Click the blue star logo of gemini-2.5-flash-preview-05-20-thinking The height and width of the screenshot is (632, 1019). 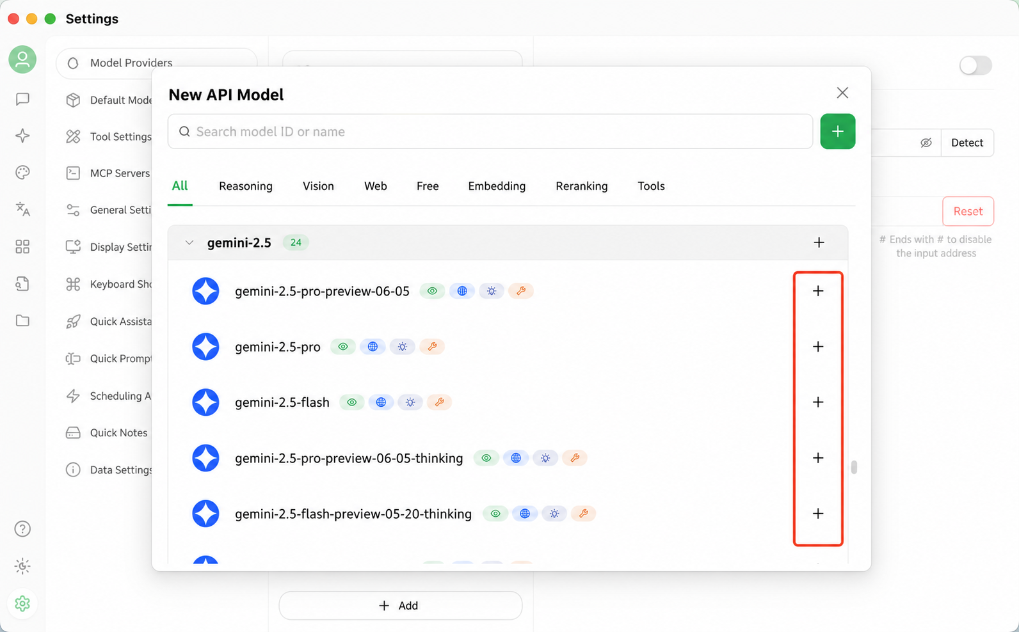tap(205, 514)
